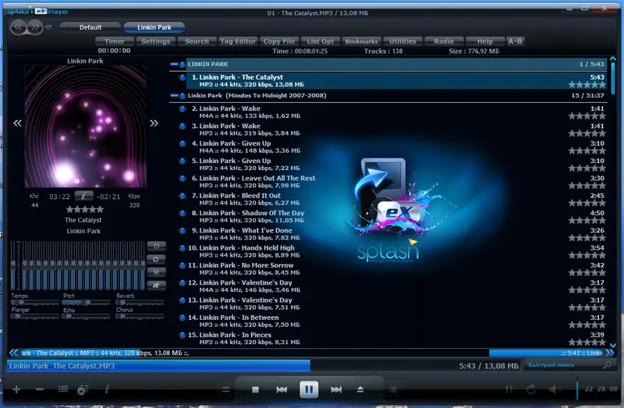Click the Copy File button
Screen dimensions: 624x408
pos(279,41)
